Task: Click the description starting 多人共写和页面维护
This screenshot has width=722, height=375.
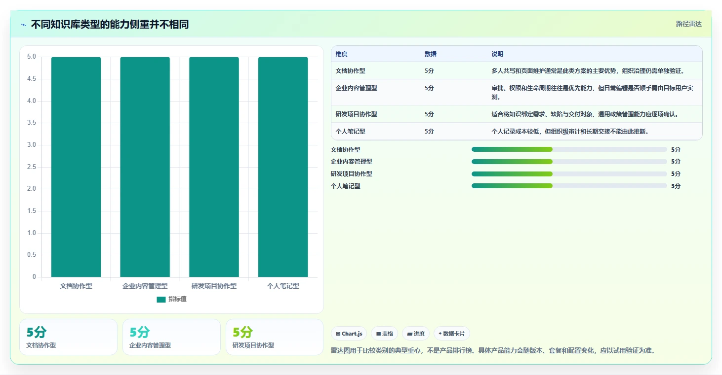Action: (x=588, y=71)
